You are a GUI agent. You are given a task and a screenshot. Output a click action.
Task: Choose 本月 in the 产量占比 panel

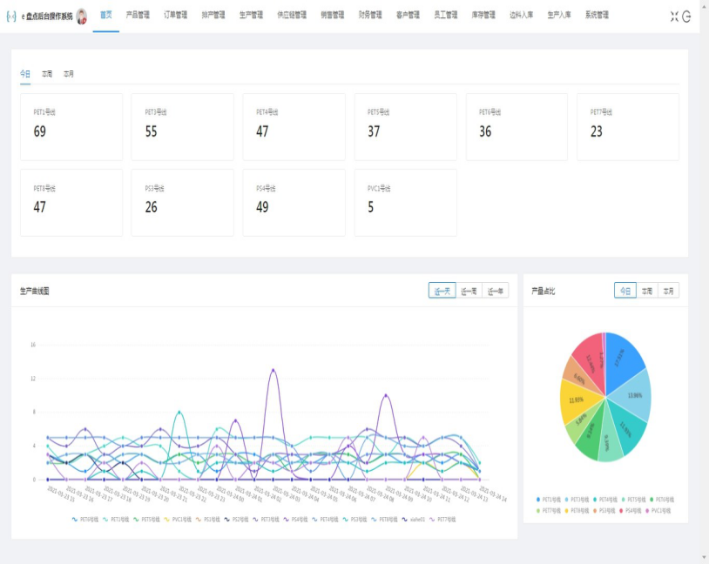click(668, 291)
